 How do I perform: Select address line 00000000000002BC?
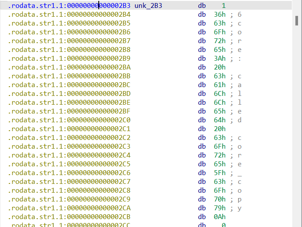coord(69,85)
